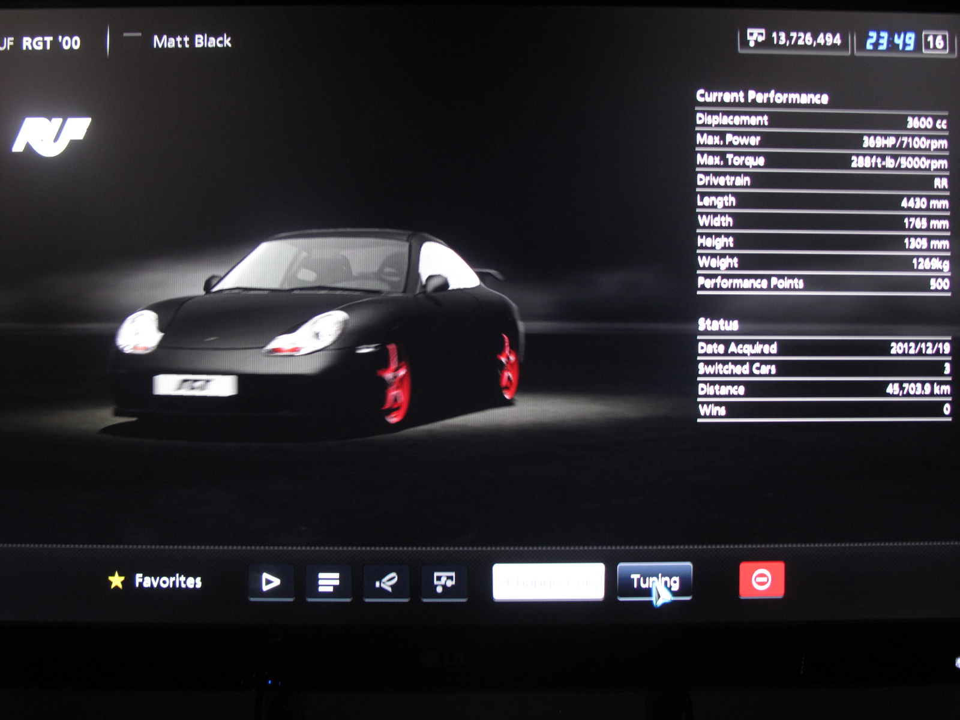Select the white Change Car button

(x=548, y=581)
